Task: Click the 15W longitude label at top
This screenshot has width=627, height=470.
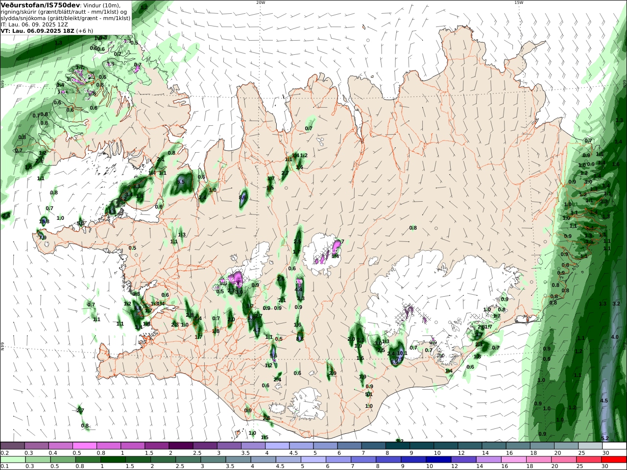Action: (519, 2)
